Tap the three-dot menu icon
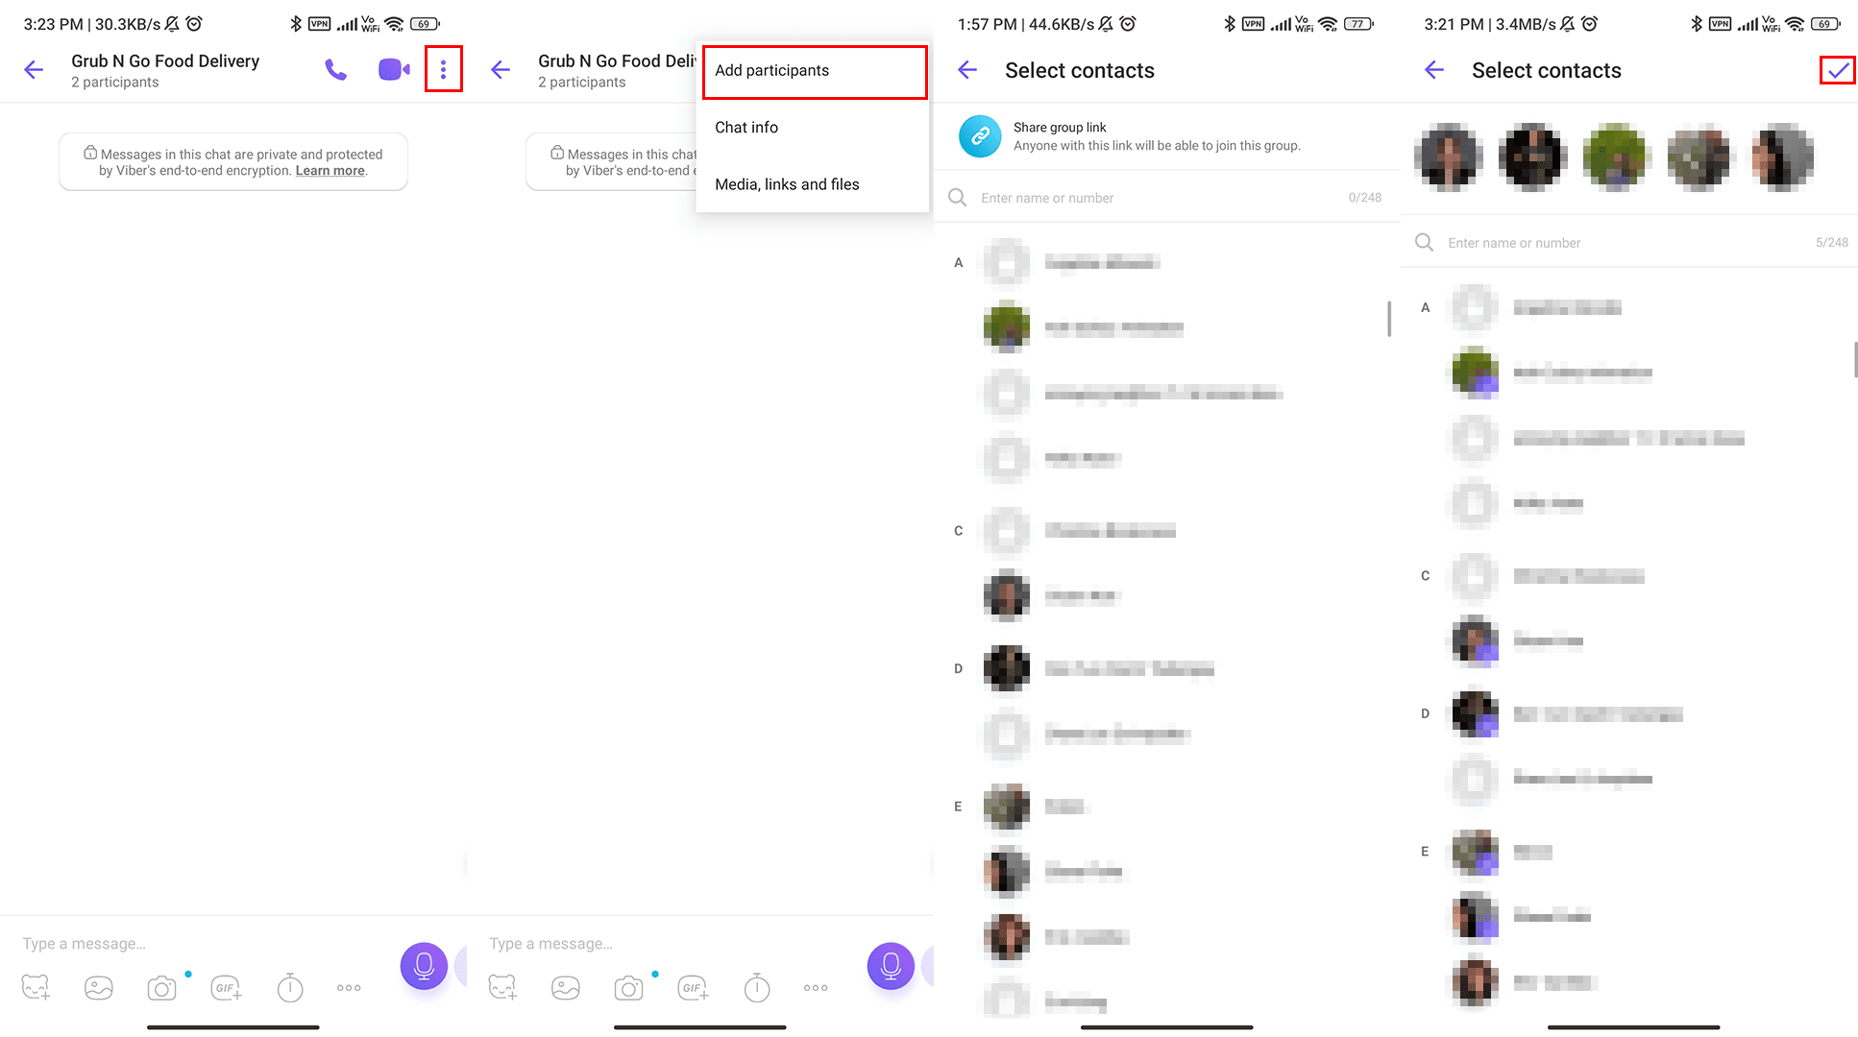The width and height of the screenshot is (1858, 1037). click(443, 70)
